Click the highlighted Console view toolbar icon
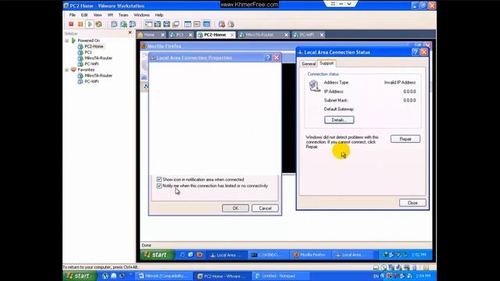The height and width of the screenshot is (281, 500). pos(206,24)
